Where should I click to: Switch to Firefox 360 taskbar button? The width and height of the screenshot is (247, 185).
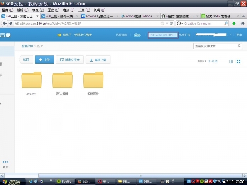(x=85, y=182)
